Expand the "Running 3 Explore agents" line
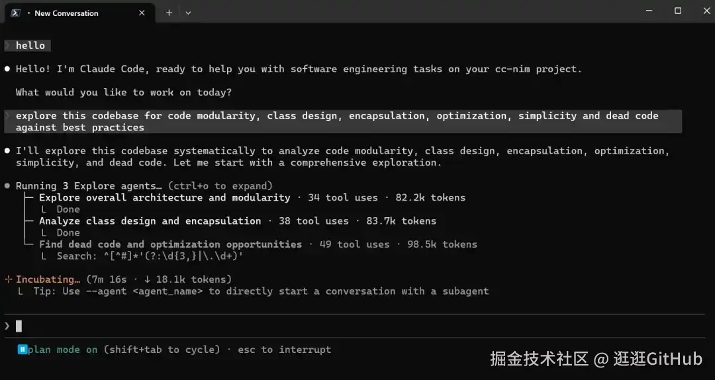The height and width of the screenshot is (380, 715). pyautogui.click(x=89, y=186)
